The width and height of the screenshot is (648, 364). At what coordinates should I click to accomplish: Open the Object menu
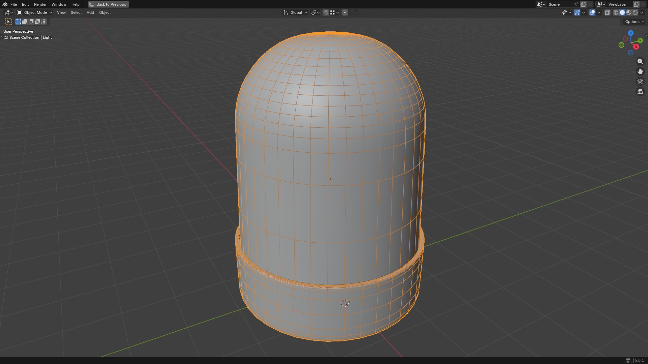(x=105, y=12)
